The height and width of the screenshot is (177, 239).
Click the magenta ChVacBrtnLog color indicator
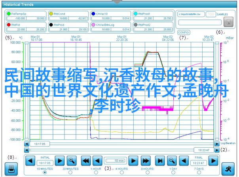coord(93,25)
